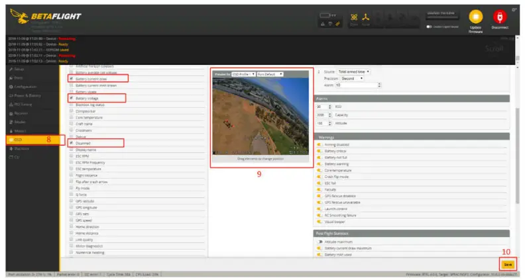Enable the Compass bar checkbox
Image resolution: width=525 pixels, height=280 pixels.
71,111
